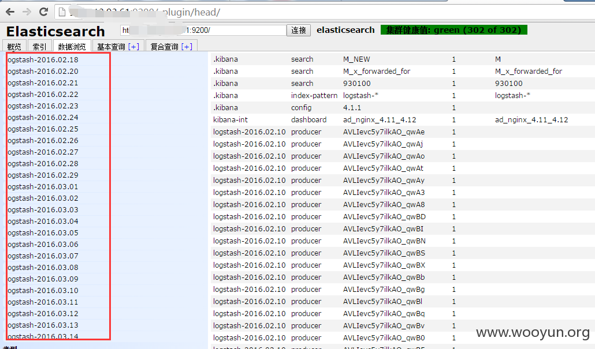The image size is (595, 349).
Task: Open document AVLIevc5y7ilkAO_qwBq
Action: click(x=403, y=314)
